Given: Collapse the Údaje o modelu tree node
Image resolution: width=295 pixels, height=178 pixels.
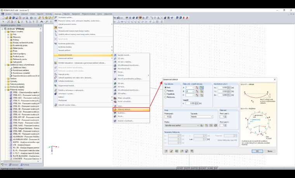Looking at the screenshot, I should 5,31.
